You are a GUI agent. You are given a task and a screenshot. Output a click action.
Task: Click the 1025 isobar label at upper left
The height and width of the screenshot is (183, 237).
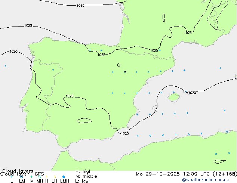[28, 26]
